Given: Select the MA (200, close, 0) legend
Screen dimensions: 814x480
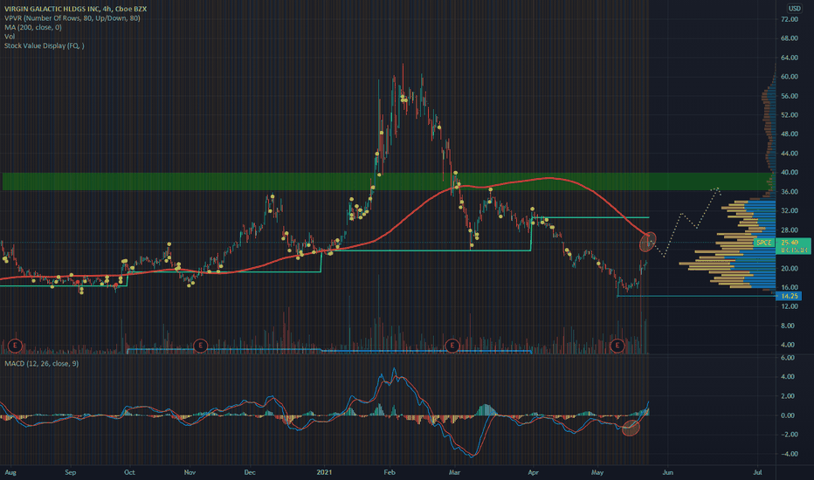Looking at the screenshot, I should click(x=32, y=28).
